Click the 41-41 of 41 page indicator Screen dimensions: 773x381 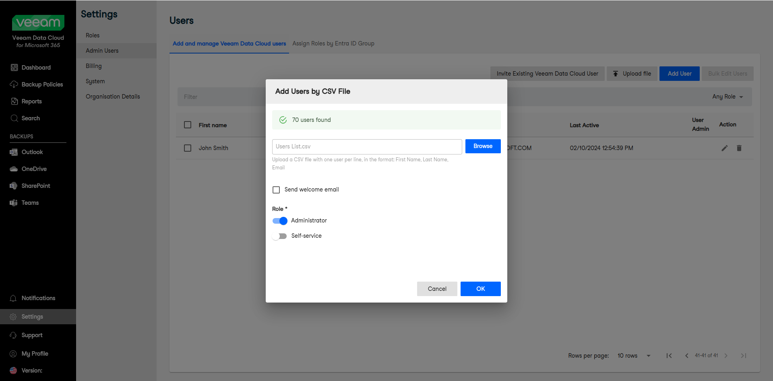pos(707,356)
